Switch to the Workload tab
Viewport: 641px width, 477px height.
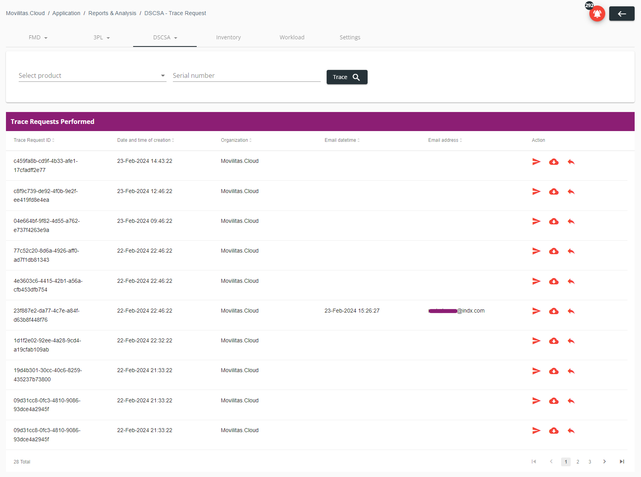point(292,37)
